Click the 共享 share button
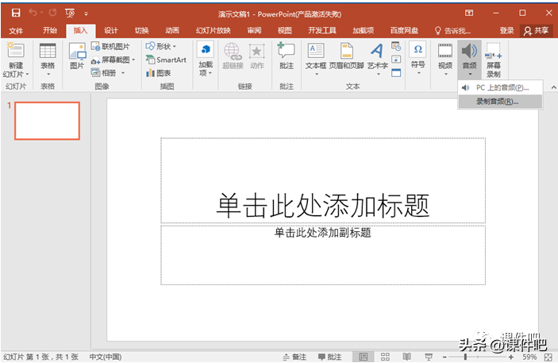558x363 pixels. click(x=537, y=31)
